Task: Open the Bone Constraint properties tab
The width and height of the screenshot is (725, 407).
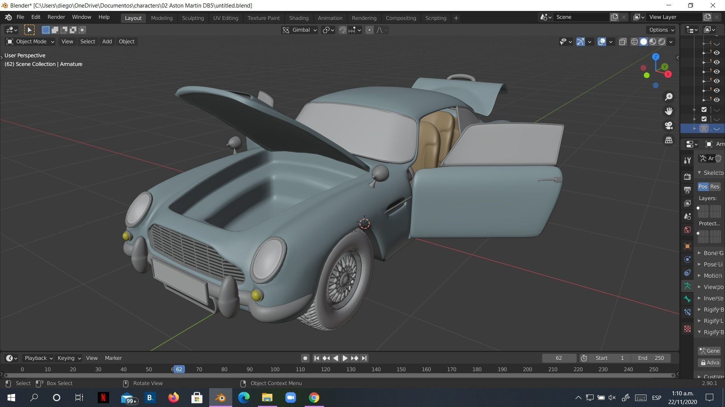Action: 687,312
